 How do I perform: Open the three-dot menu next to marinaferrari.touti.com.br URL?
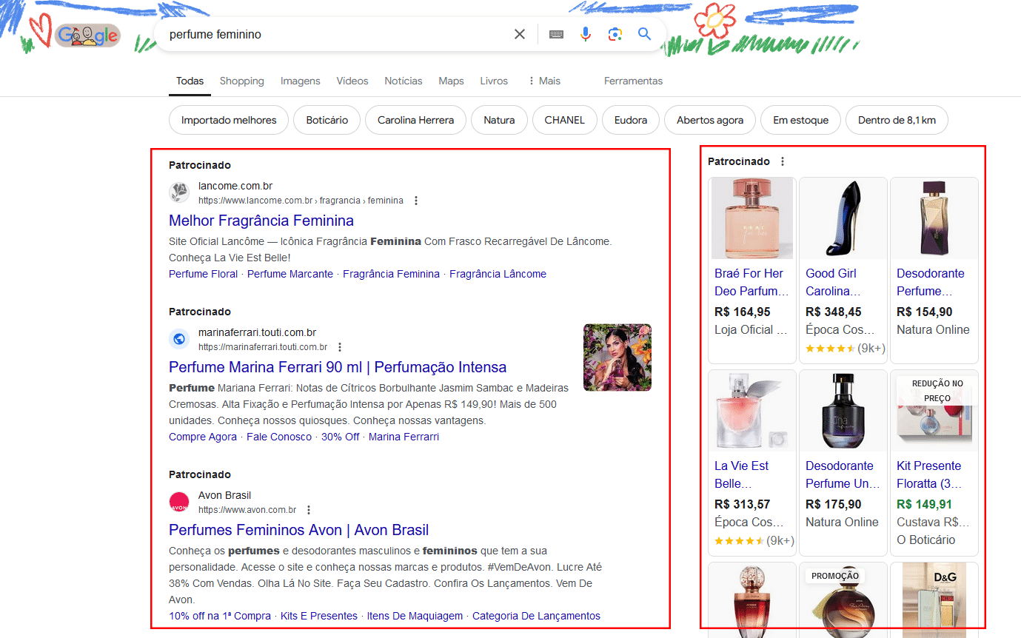tap(340, 347)
